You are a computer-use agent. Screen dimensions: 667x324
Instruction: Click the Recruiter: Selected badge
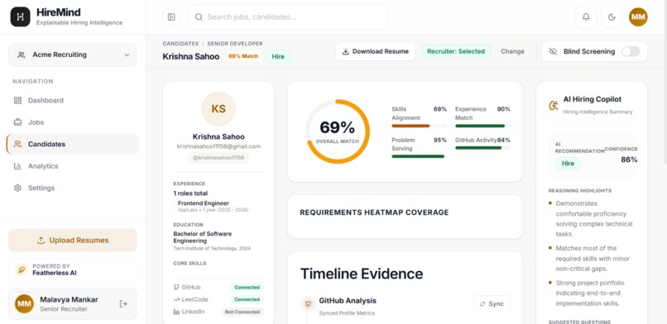[x=456, y=51]
